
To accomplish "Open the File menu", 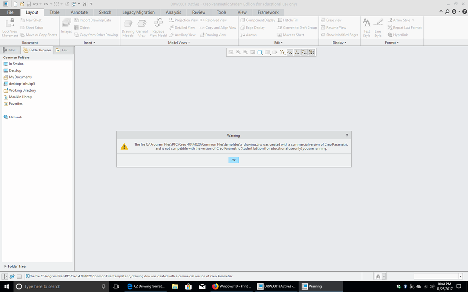I will click(x=10, y=12).
